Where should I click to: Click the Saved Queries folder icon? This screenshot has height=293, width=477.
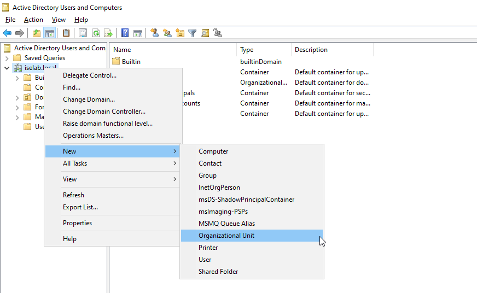click(17, 58)
